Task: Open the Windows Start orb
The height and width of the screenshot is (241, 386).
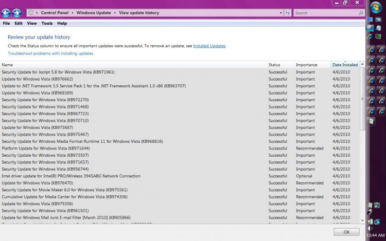Action: [x=376, y=7]
